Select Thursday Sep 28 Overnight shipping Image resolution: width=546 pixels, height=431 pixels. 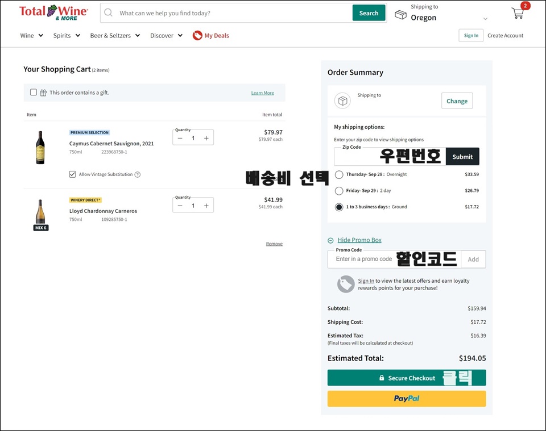[x=339, y=174]
